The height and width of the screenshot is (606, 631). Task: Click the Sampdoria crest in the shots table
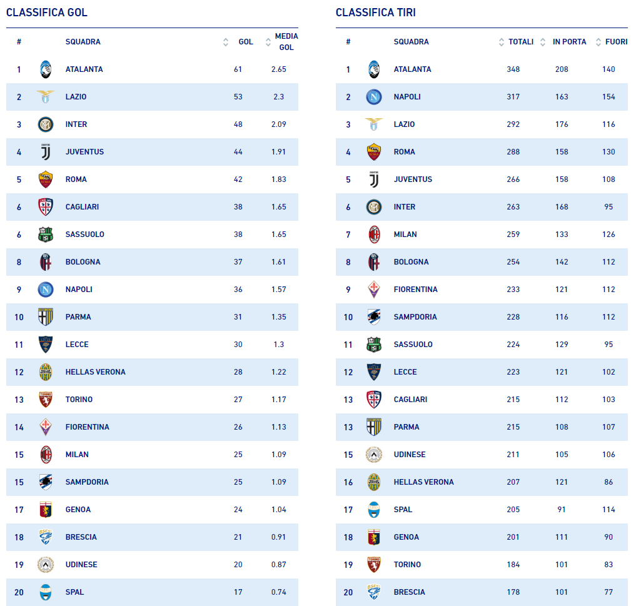(374, 317)
